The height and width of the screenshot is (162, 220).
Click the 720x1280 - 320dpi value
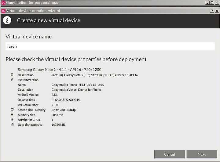click(64, 110)
